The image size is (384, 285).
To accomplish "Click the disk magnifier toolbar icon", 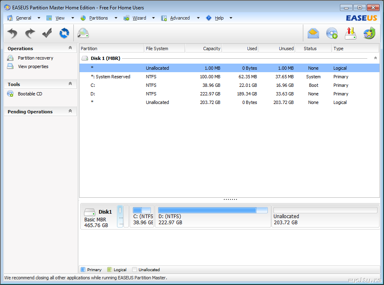I will (83, 33).
